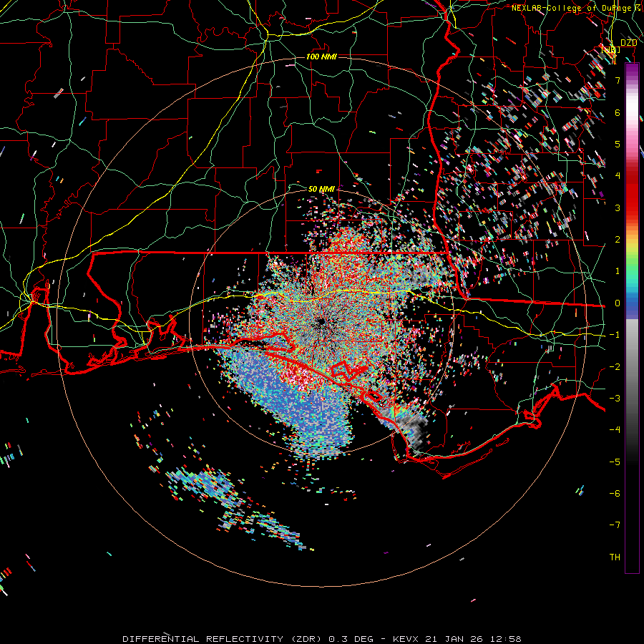The width and height of the screenshot is (644, 644).
Task: Click the color scale value -4
Action: click(615, 430)
